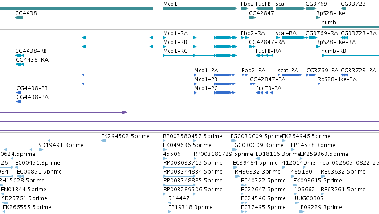Click EST EK049636.5prime
This screenshot has height=214, width=379.
tap(187, 145)
